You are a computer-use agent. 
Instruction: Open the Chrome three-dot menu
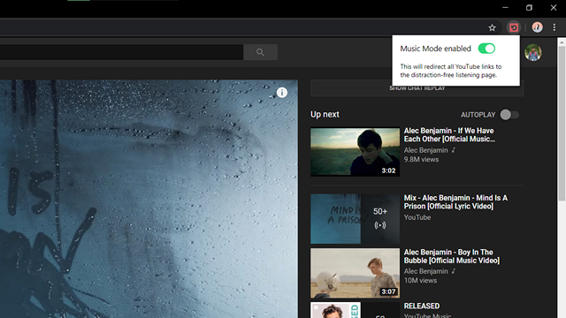pos(555,27)
